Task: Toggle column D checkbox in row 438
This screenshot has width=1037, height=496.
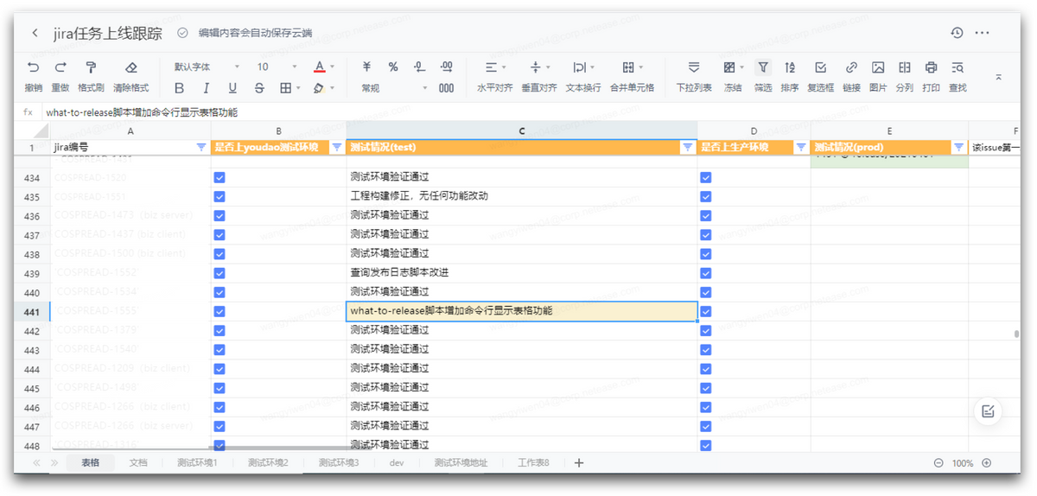Action: click(706, 253)
